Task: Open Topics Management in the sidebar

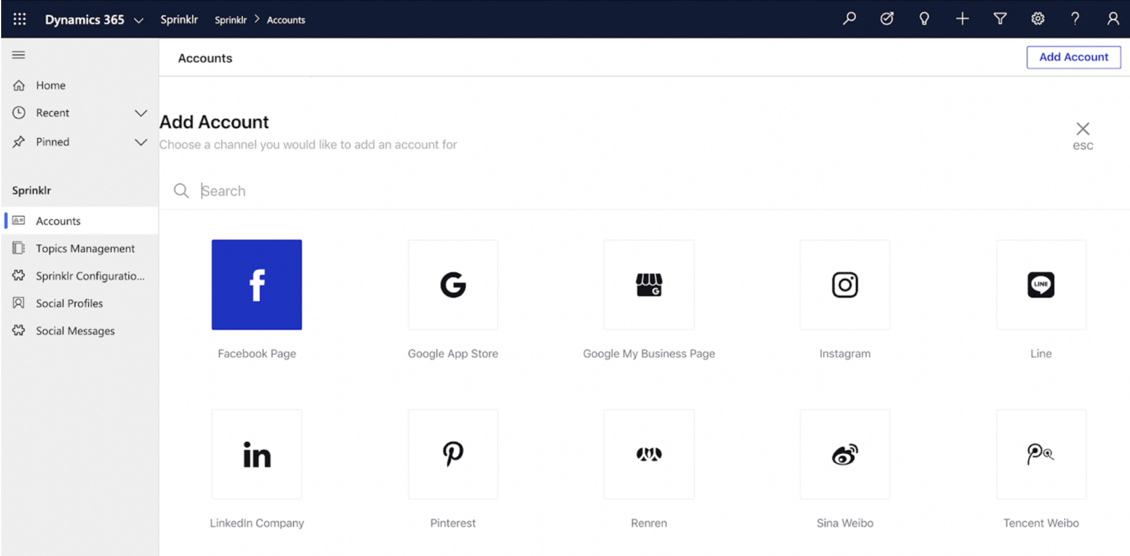Action: pos(79,248)
